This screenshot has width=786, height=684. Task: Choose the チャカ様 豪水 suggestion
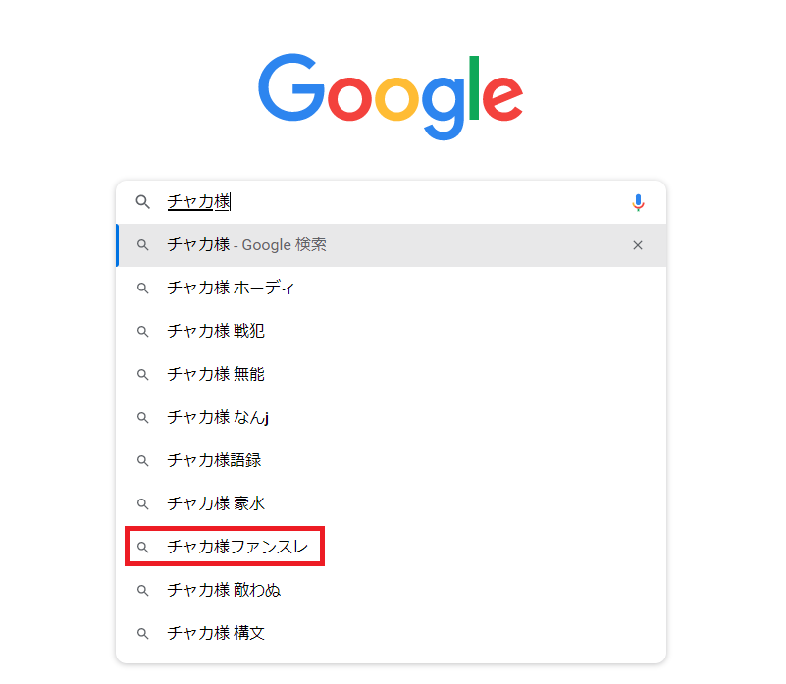point(391,503)
